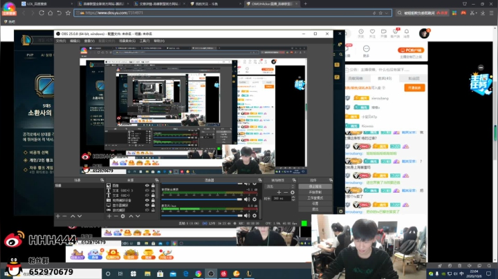Viewport: 498px width, 279px height.
Task: Go to browser home page
Action: tap(50, 13)
